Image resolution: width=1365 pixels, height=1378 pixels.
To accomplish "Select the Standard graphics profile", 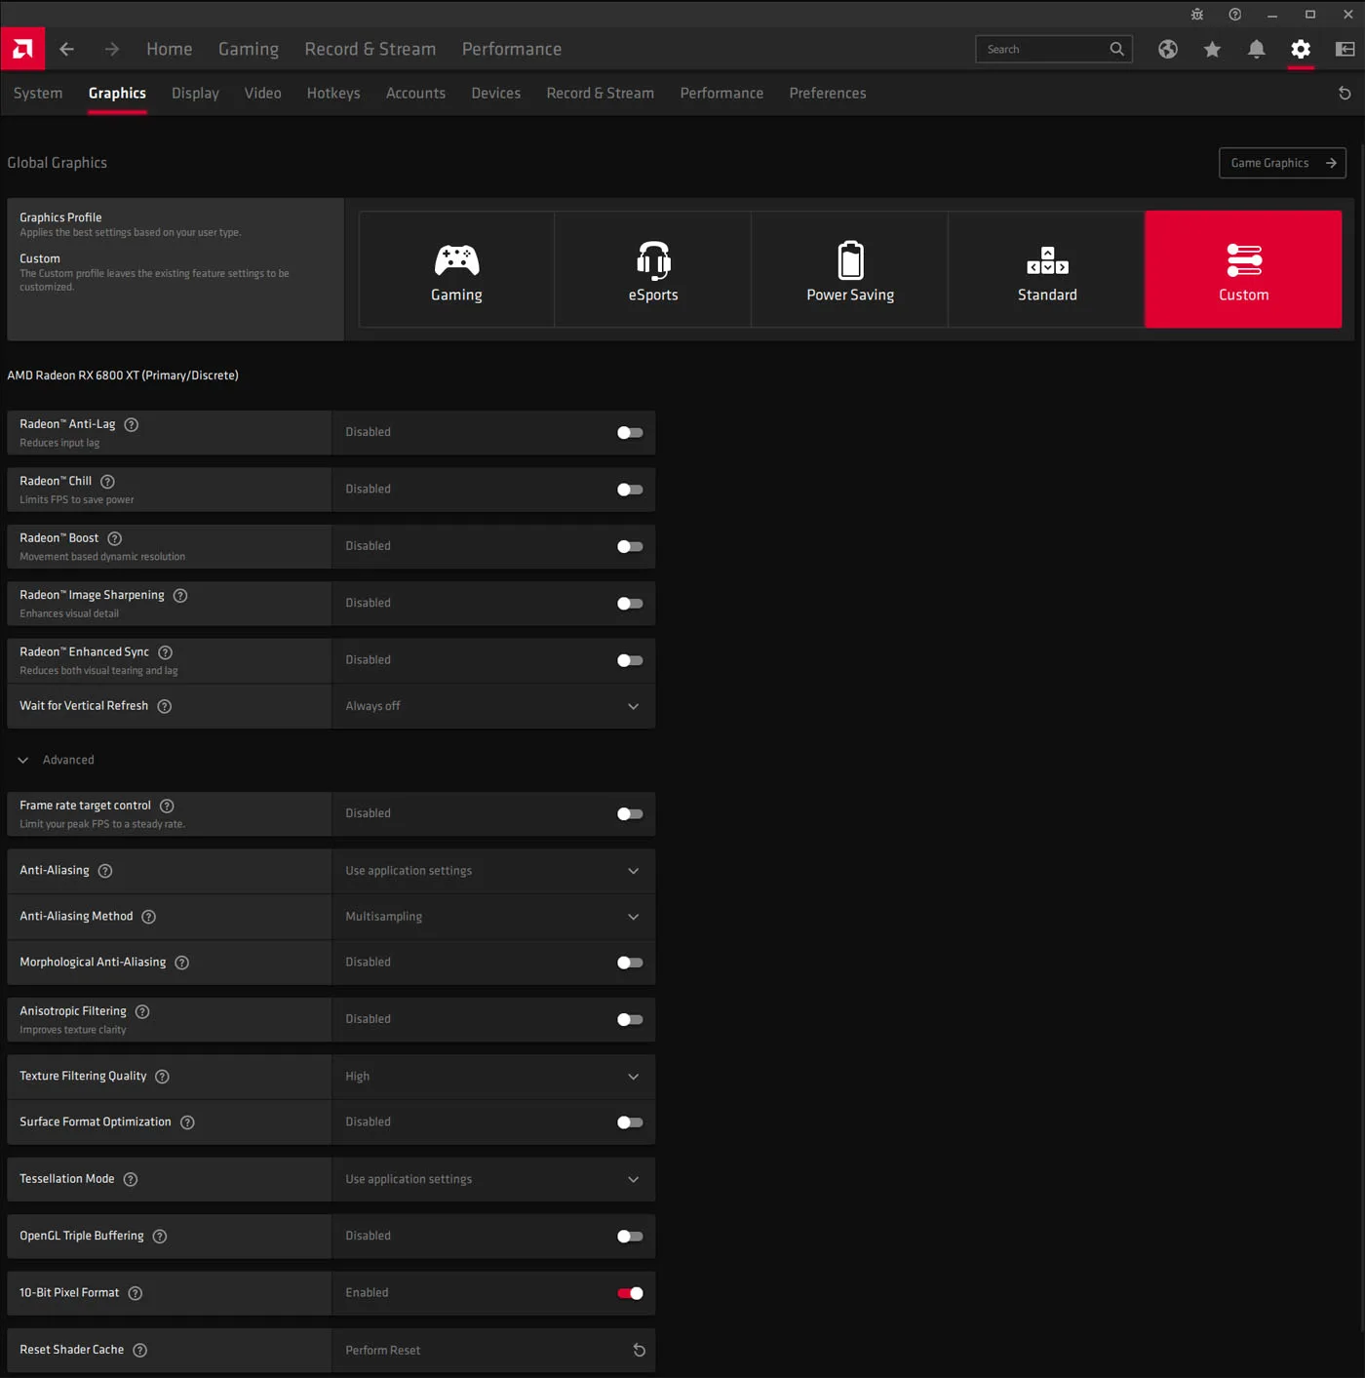I will pyautogui.click(x=1047, y=269).
